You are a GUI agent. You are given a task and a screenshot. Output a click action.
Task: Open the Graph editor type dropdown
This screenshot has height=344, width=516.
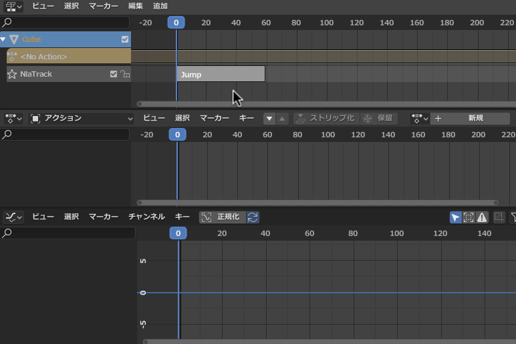coord(13,217)
